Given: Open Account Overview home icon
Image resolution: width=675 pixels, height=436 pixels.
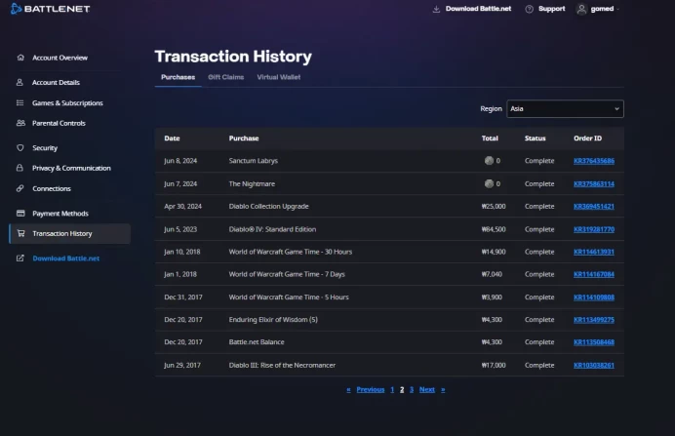Looking at the screenshot, I should click(20, 58).
